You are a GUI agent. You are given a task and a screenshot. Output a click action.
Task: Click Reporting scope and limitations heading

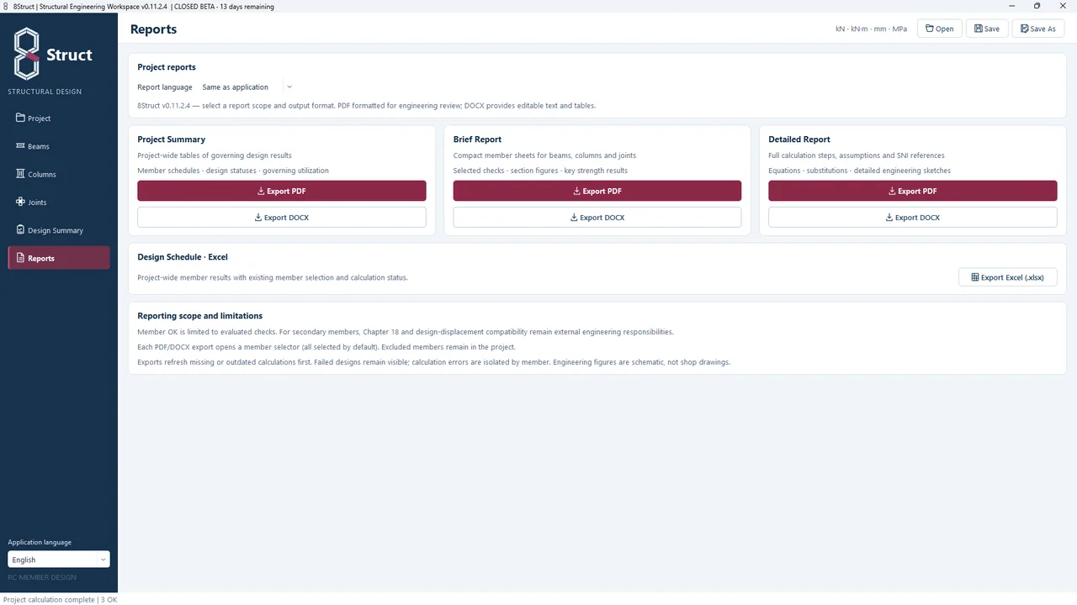200,316
